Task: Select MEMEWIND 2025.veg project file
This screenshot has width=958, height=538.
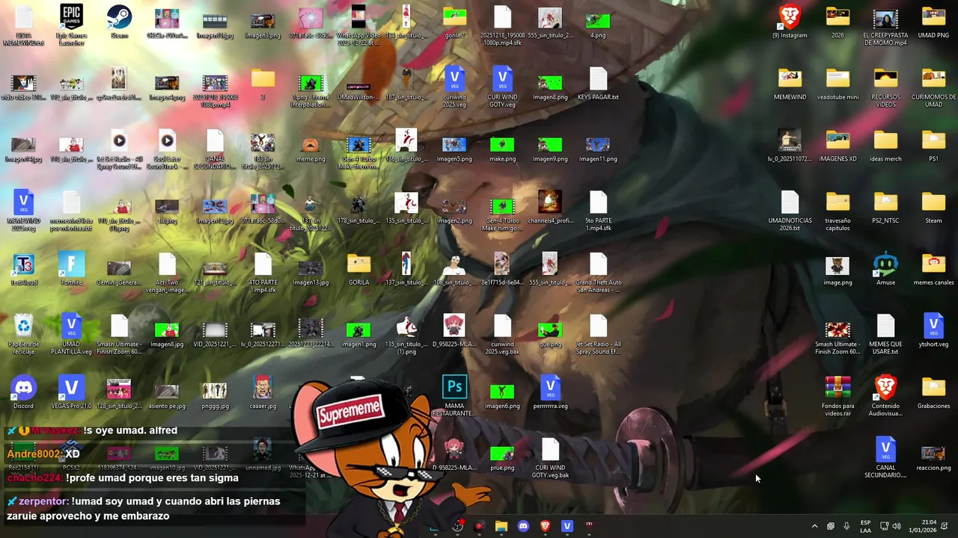Action: (x=23, y=211)
